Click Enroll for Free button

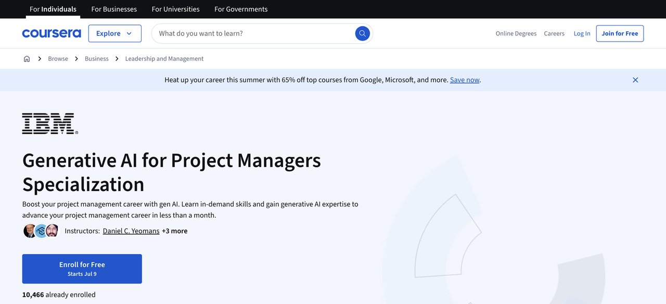click(82, 269)
